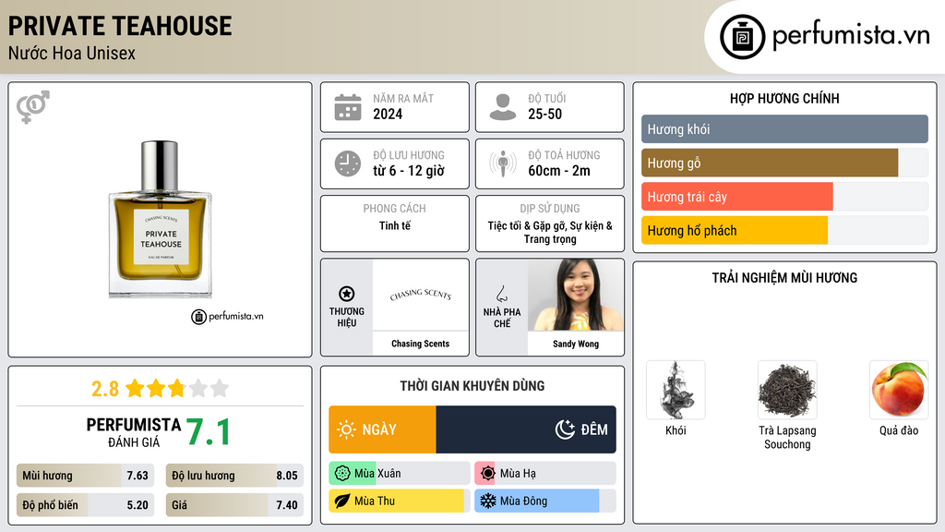Click the leaf icon for Mùa Thu
Viewport: 945px width, 532px height.
coord(342,502)
